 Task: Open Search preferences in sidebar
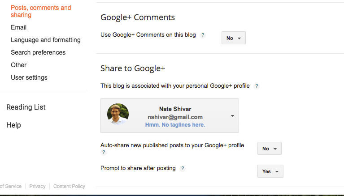coord(38,52)
